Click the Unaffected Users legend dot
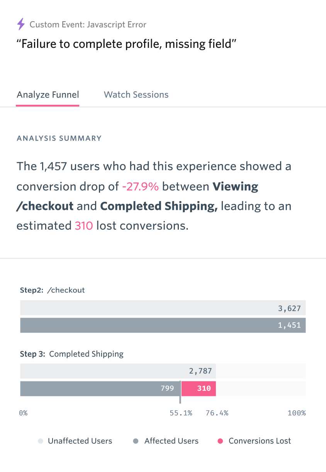The width and height of the screenshot is (326, 472). pyautogui.click(x=40, y=441)
